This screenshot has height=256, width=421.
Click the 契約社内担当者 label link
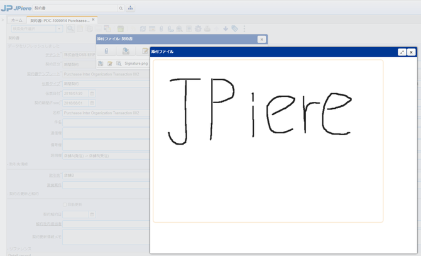pos(48,224)
